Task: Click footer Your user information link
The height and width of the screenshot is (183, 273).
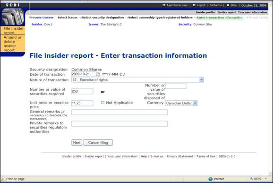Action: pos(122,157)
